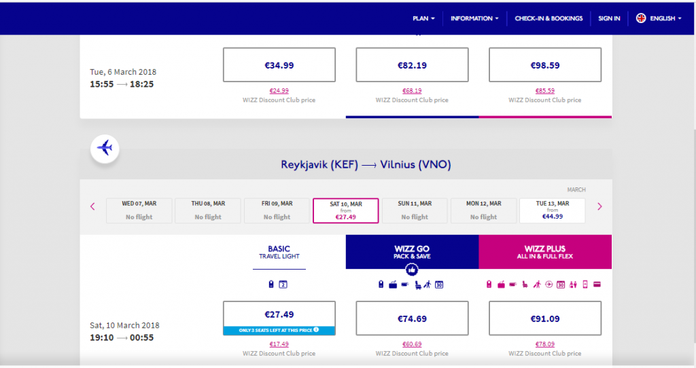Screen dimensions: 696x368
Task: Open the PLAN dropdown menu
Action: click(423, 18)
